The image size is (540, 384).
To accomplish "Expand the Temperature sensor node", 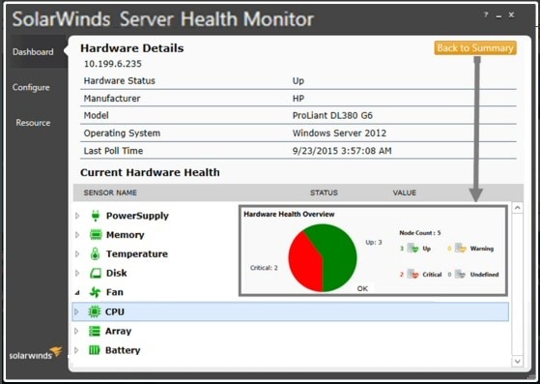I will click(77, 254).
